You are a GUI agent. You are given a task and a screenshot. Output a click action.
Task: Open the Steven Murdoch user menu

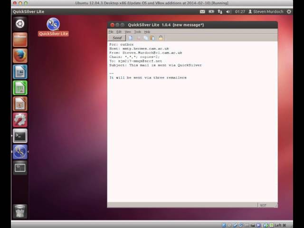pyautogui.click(x=266, y=11)
